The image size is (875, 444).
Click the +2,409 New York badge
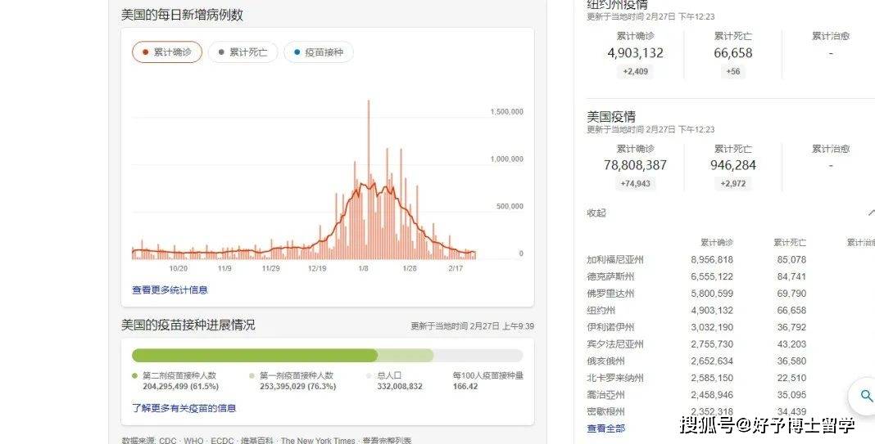point(635,71)
